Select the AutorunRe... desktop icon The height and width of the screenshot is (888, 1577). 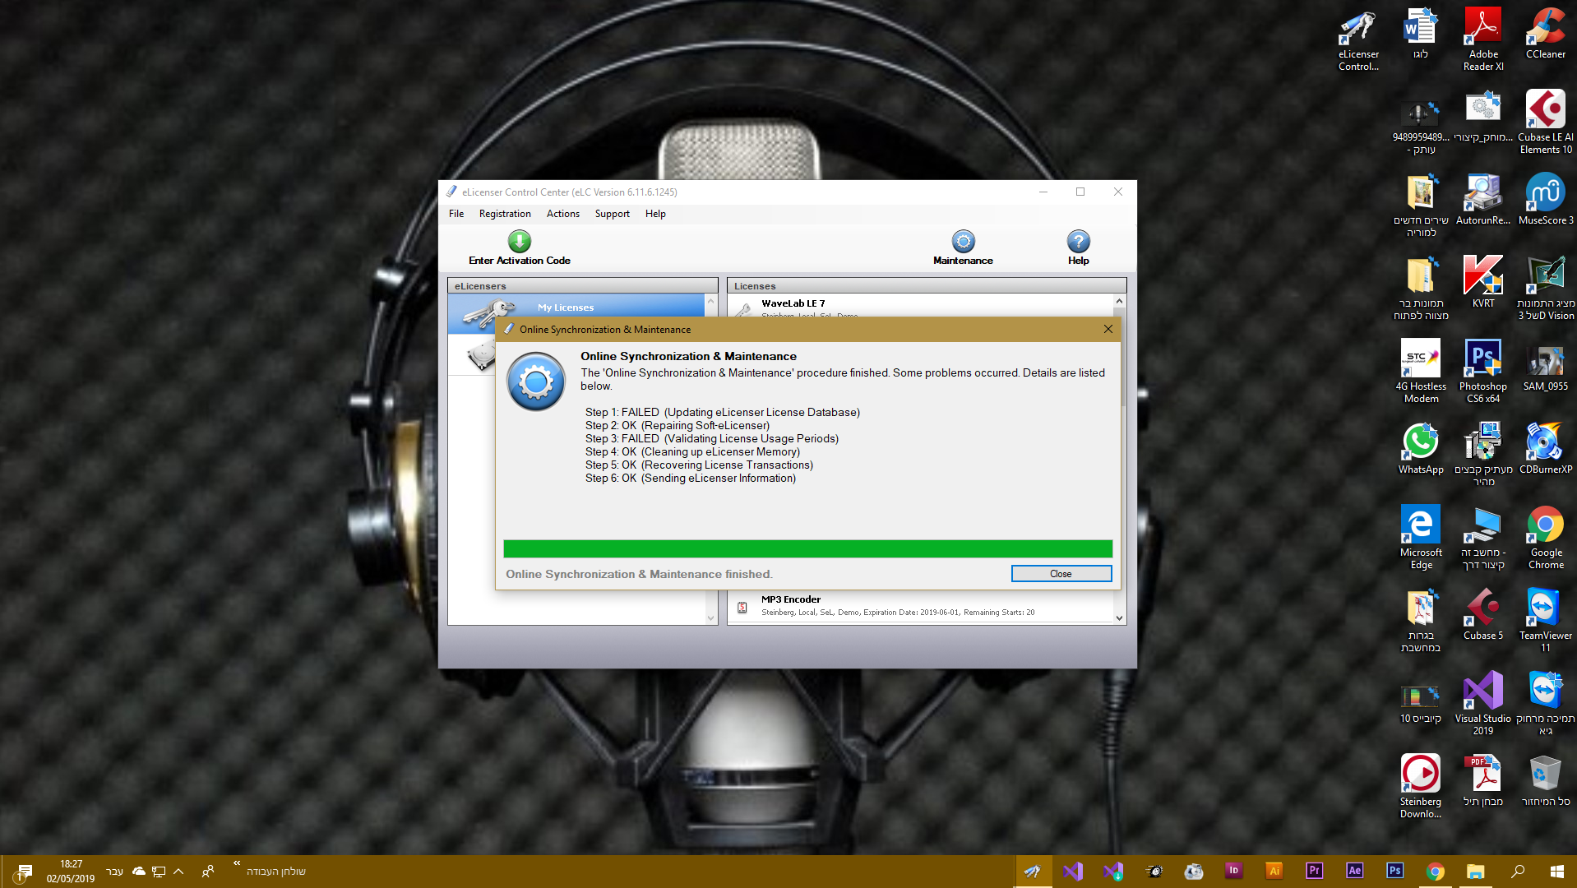pos(1483,200)
